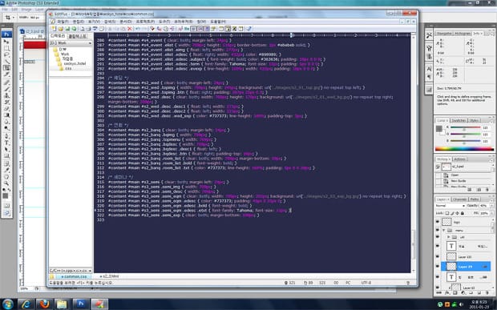Select the Hand tool
The height and width of the screenshot is (310, 497).
[6, 177]
